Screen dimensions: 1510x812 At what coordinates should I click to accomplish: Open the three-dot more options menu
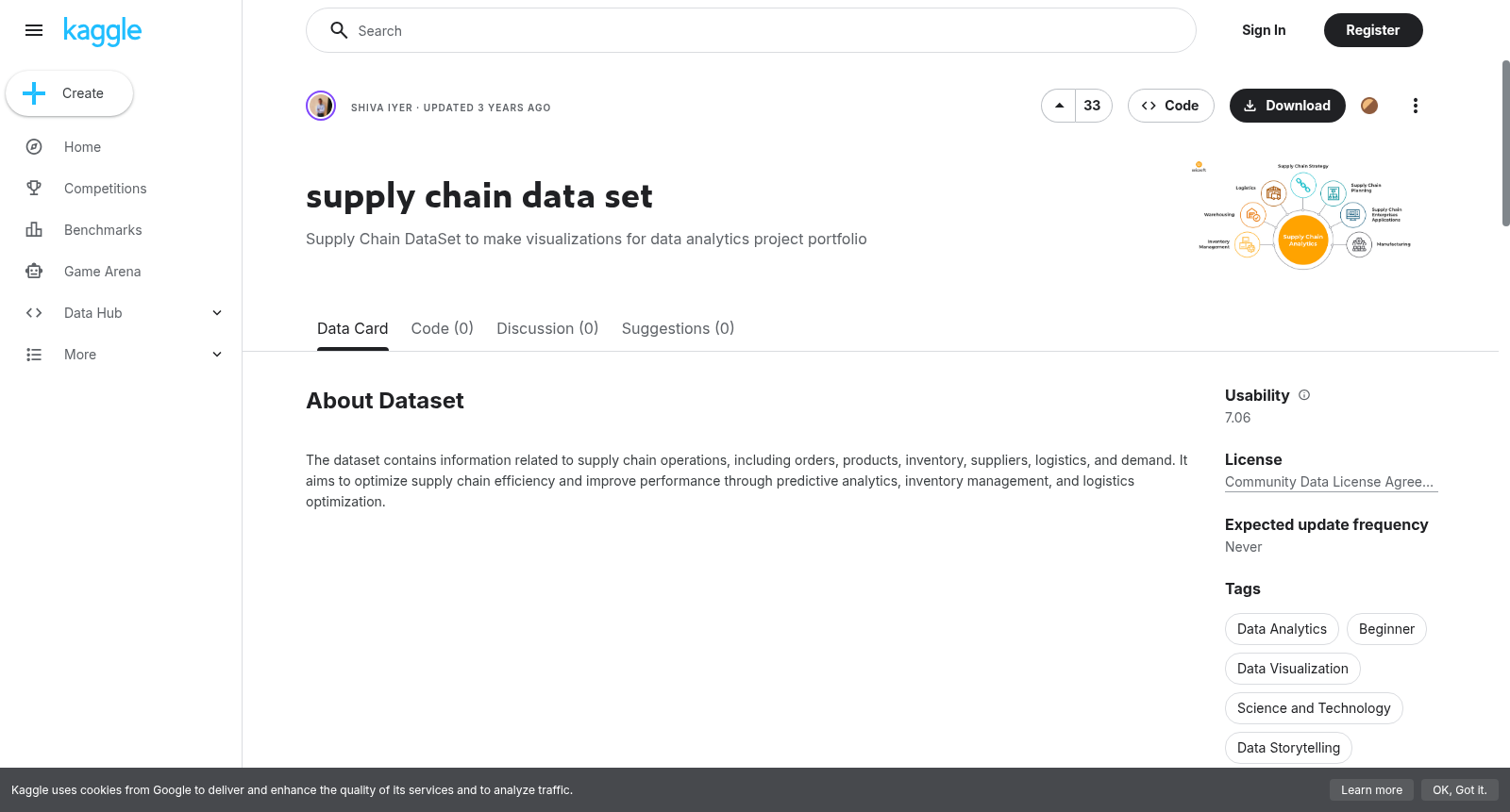(x=1415, y=106)
